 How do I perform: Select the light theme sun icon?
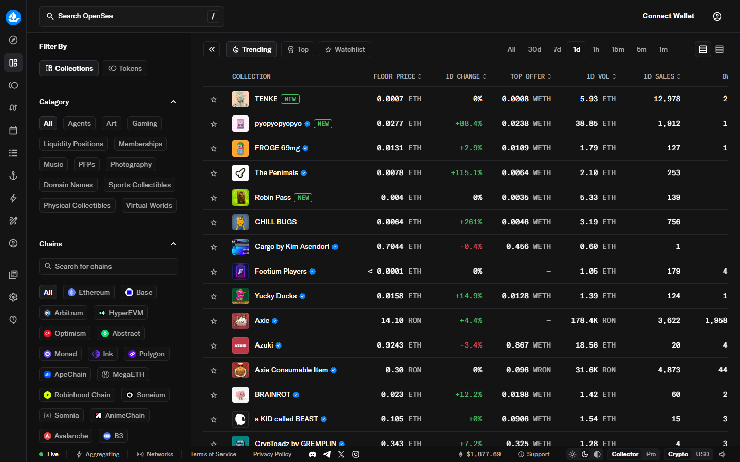[572, 454]
